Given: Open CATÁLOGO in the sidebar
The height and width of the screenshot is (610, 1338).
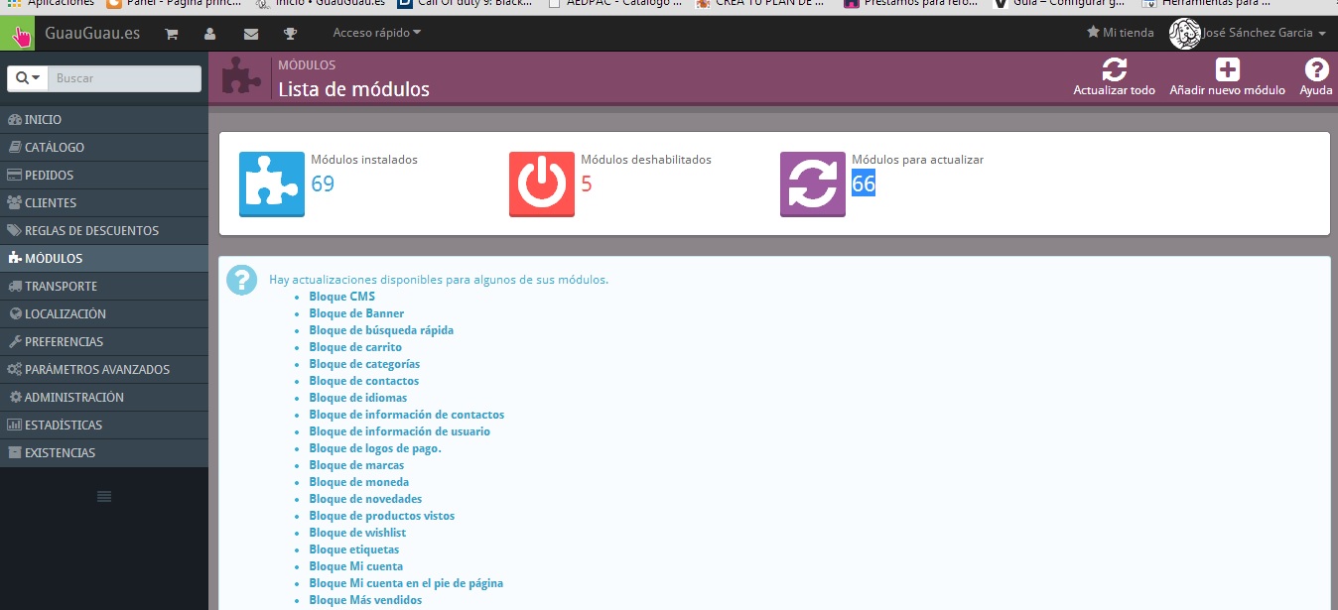Looking at the screenshot, I should 104,147.
